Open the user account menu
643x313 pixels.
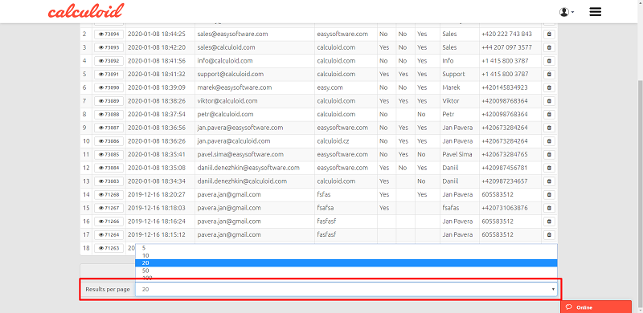[567, 12]
